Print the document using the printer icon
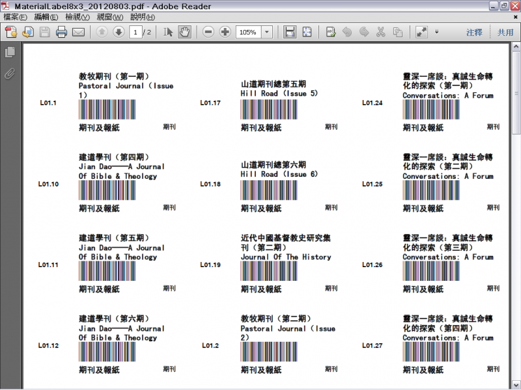The height and width of the screenshot is (390, 521). [x=61, y=32]
